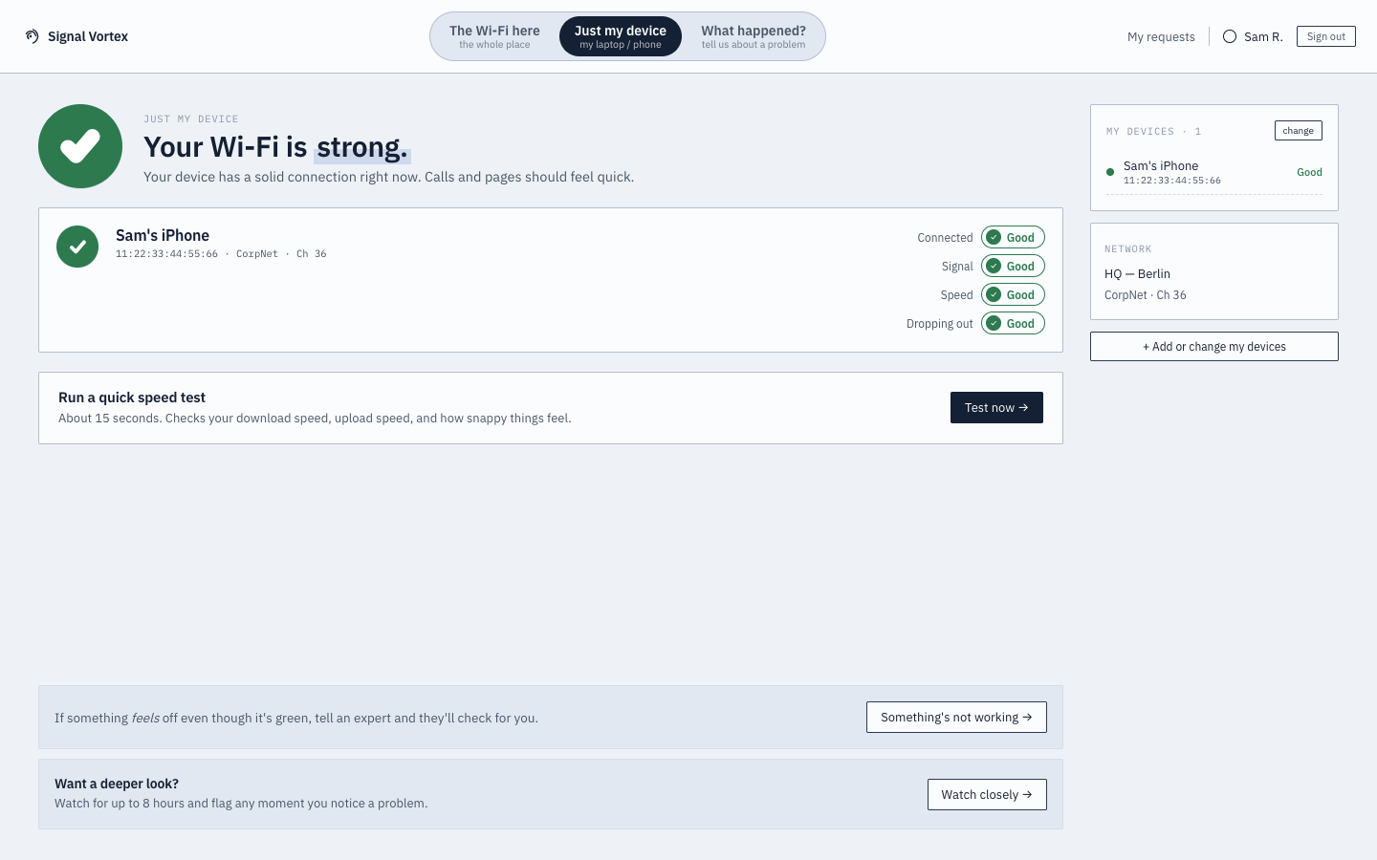
Task: Switch to The Wi-Fi here tab
Action: 494,36
